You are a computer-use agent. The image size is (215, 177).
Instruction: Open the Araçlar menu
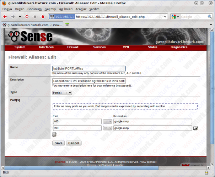pos(81,9)
